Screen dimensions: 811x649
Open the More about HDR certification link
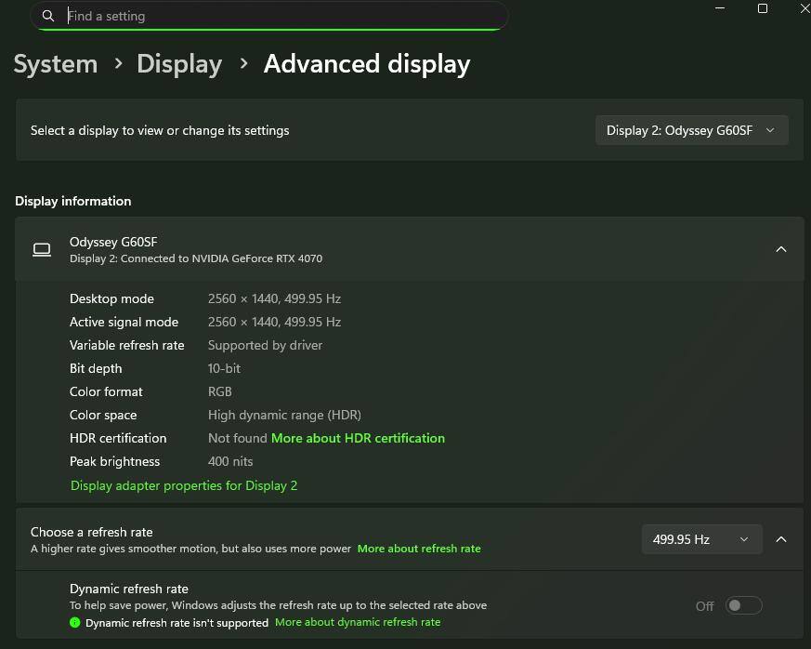tap(358, 438)
